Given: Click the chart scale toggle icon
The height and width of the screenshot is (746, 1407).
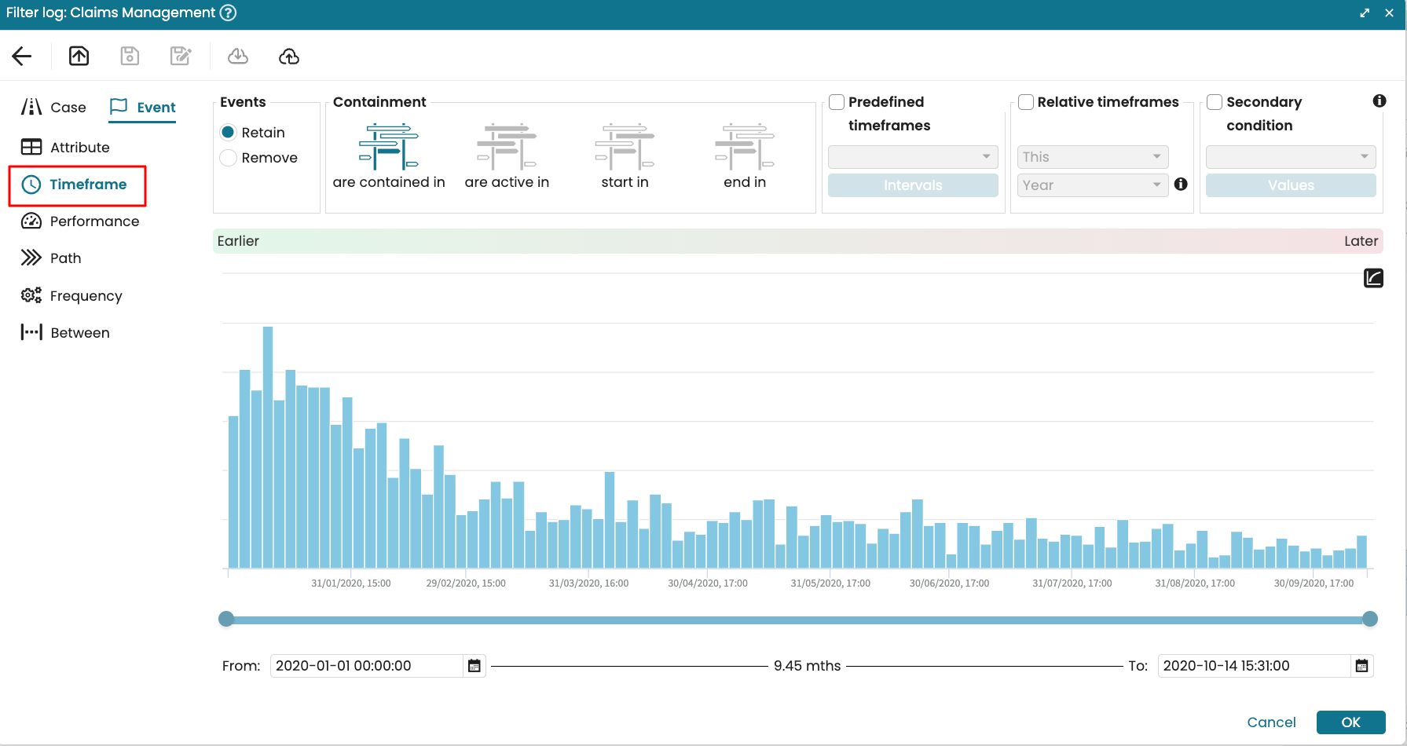Looking at the screenshot, I should [x=1373, y=278].
